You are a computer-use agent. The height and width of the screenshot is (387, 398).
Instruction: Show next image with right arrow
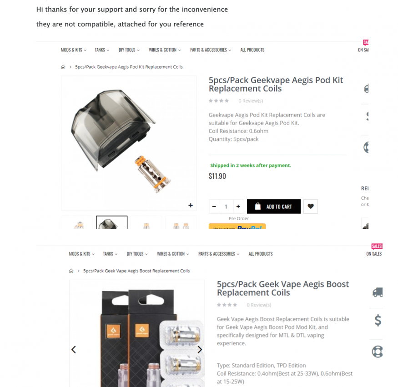(x=200, y=349)
